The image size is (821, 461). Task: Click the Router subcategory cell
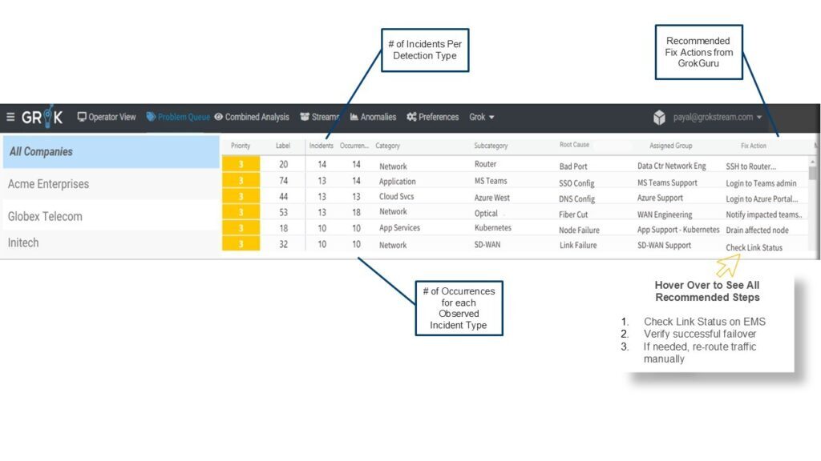485,164
